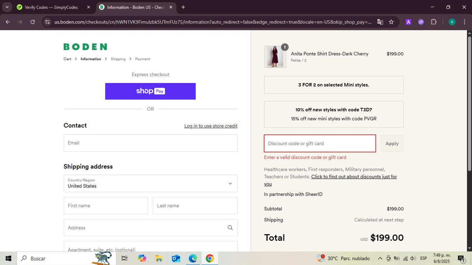
Task: Open the Chrome three-dot menu
Action: coord(464,22)
